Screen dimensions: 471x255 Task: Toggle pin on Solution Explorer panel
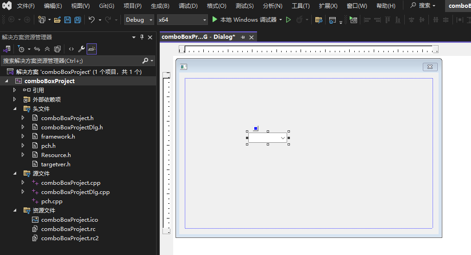pyautogui.click(x=142, y=37)
